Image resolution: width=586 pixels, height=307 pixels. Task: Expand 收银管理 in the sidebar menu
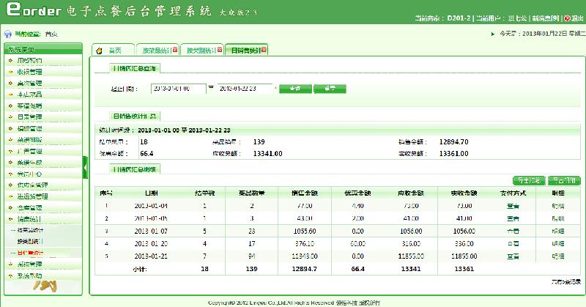pyautogui.click(x=29, y=72)
